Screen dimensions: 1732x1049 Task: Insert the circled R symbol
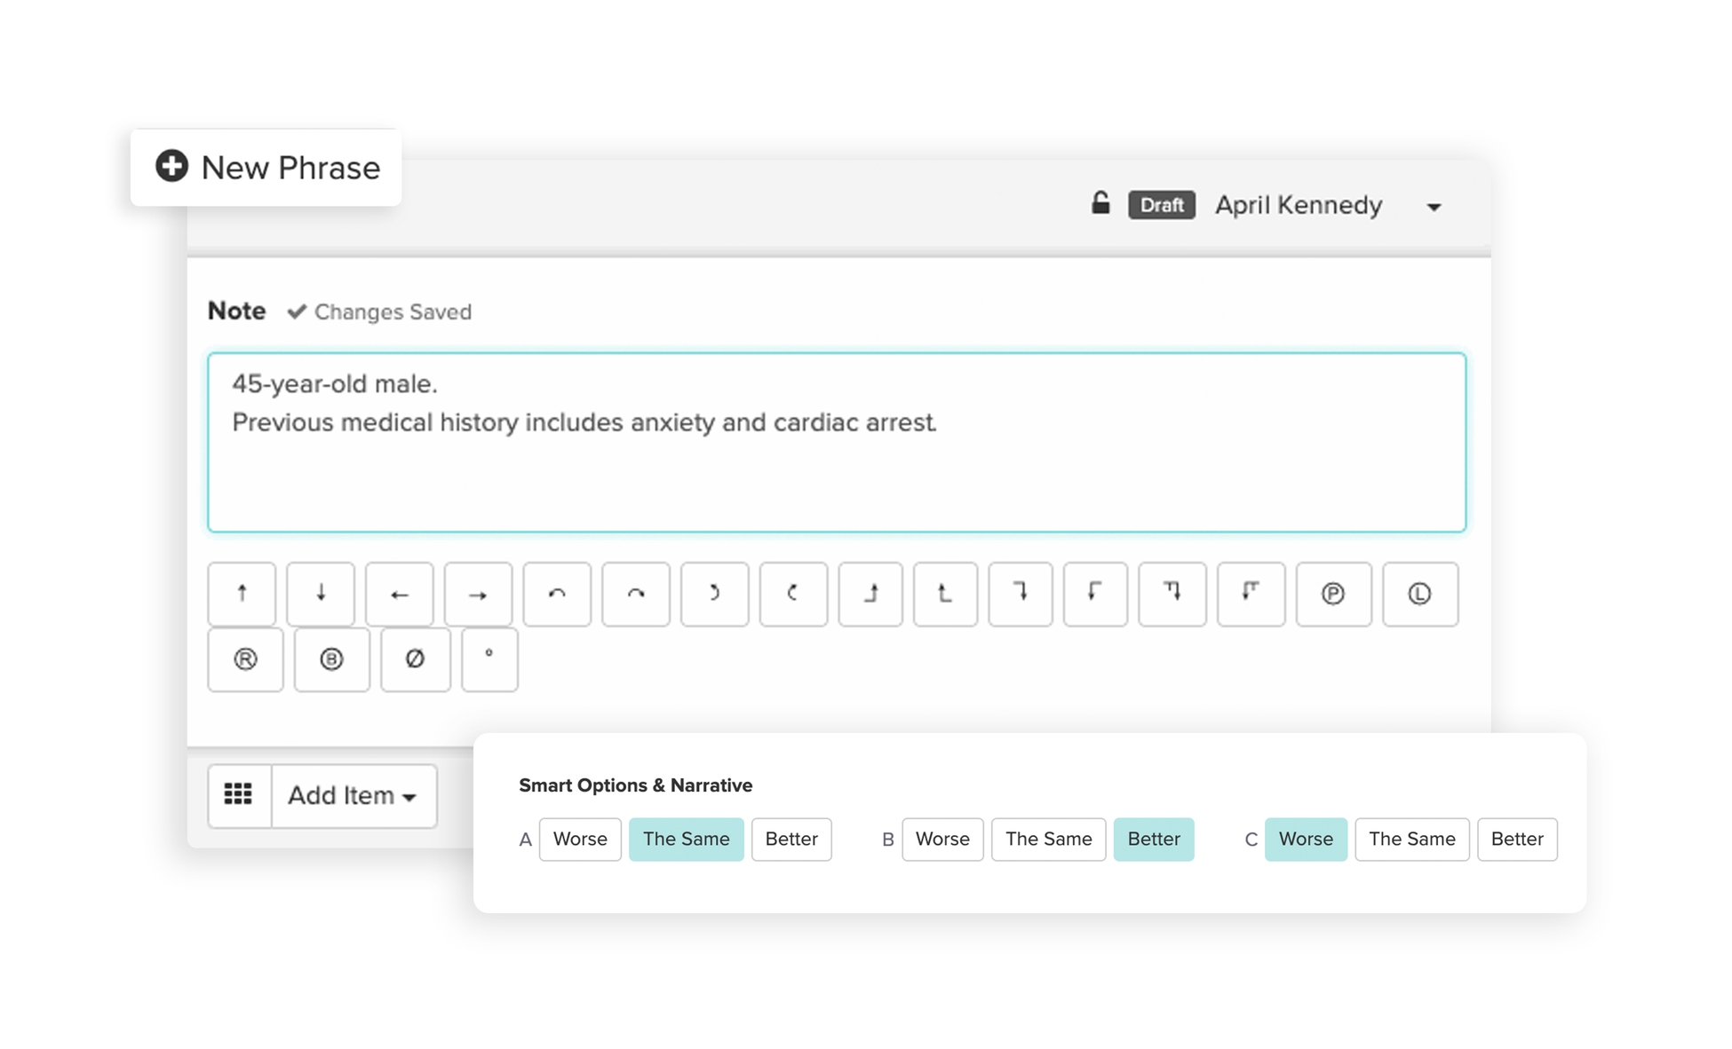244,659
